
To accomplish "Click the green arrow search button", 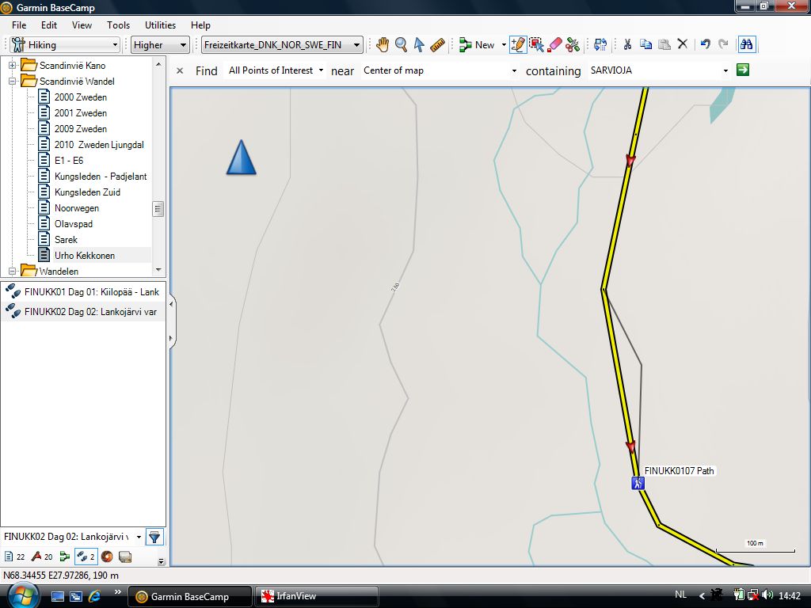I will coord(742,70).
